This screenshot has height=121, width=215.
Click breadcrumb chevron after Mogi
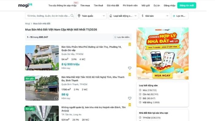[32, 24]
